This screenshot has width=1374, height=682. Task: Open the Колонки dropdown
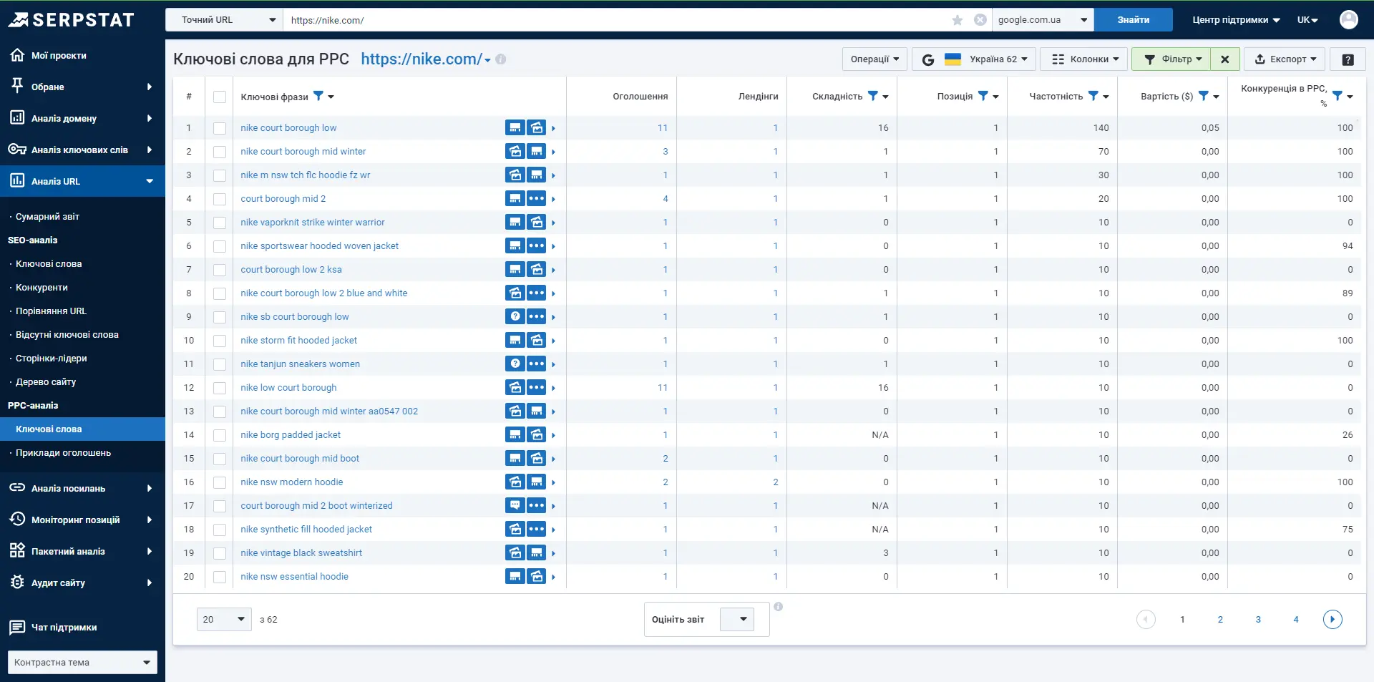pos(1084,59)
